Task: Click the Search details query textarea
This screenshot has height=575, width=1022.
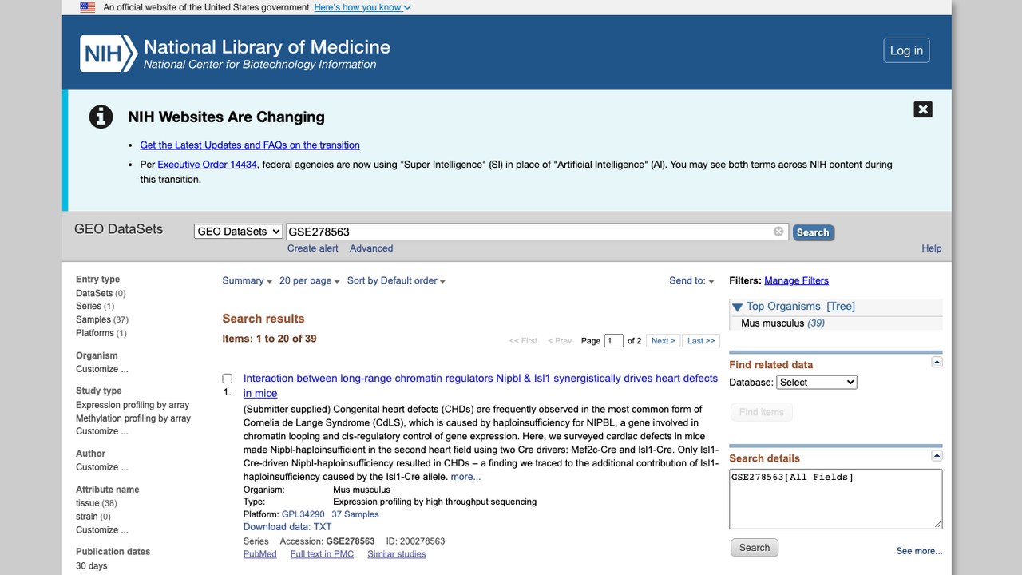Action: coord(835,498)
